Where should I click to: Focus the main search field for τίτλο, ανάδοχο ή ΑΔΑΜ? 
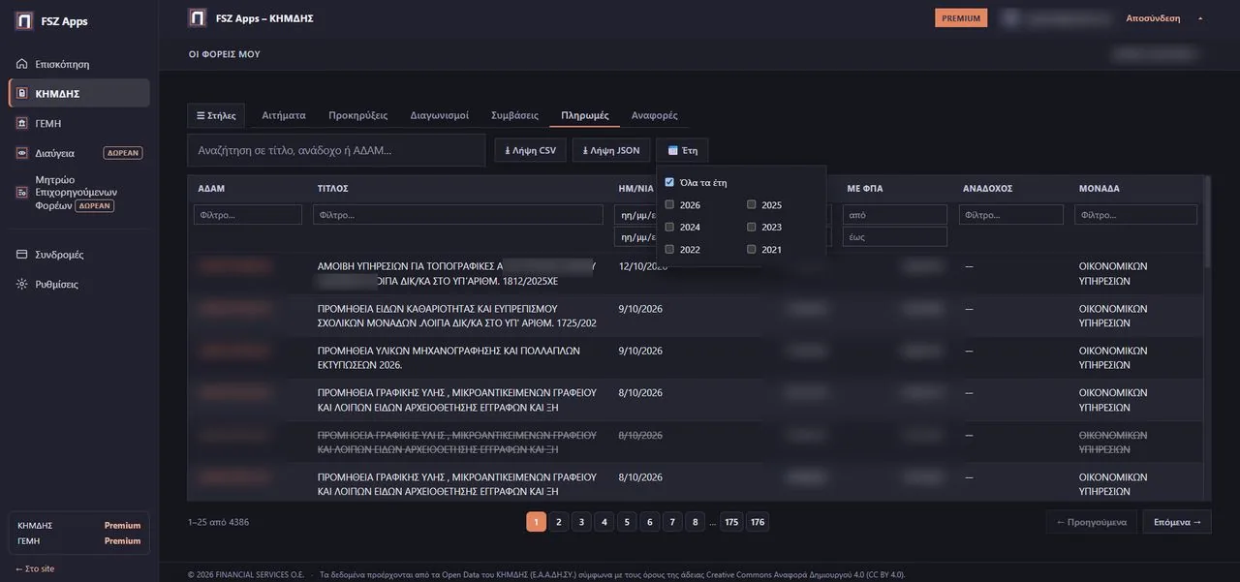coord(336,150)
